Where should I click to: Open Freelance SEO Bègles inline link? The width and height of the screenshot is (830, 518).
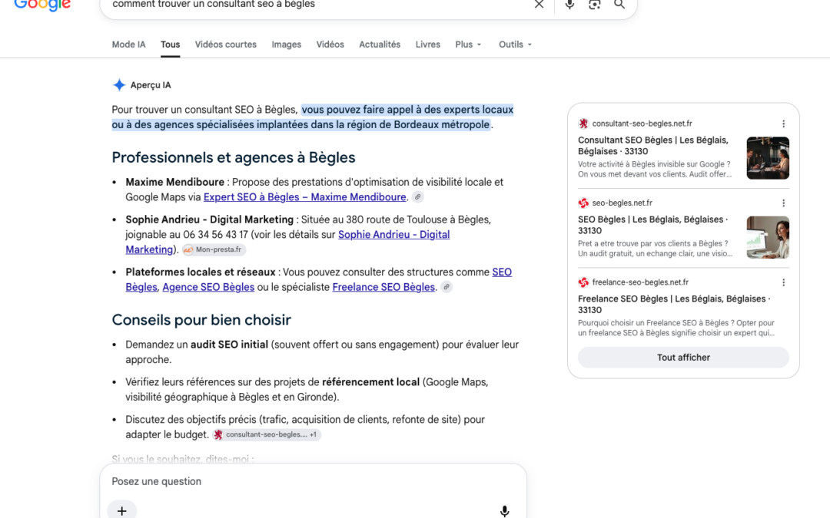point(383,287)
